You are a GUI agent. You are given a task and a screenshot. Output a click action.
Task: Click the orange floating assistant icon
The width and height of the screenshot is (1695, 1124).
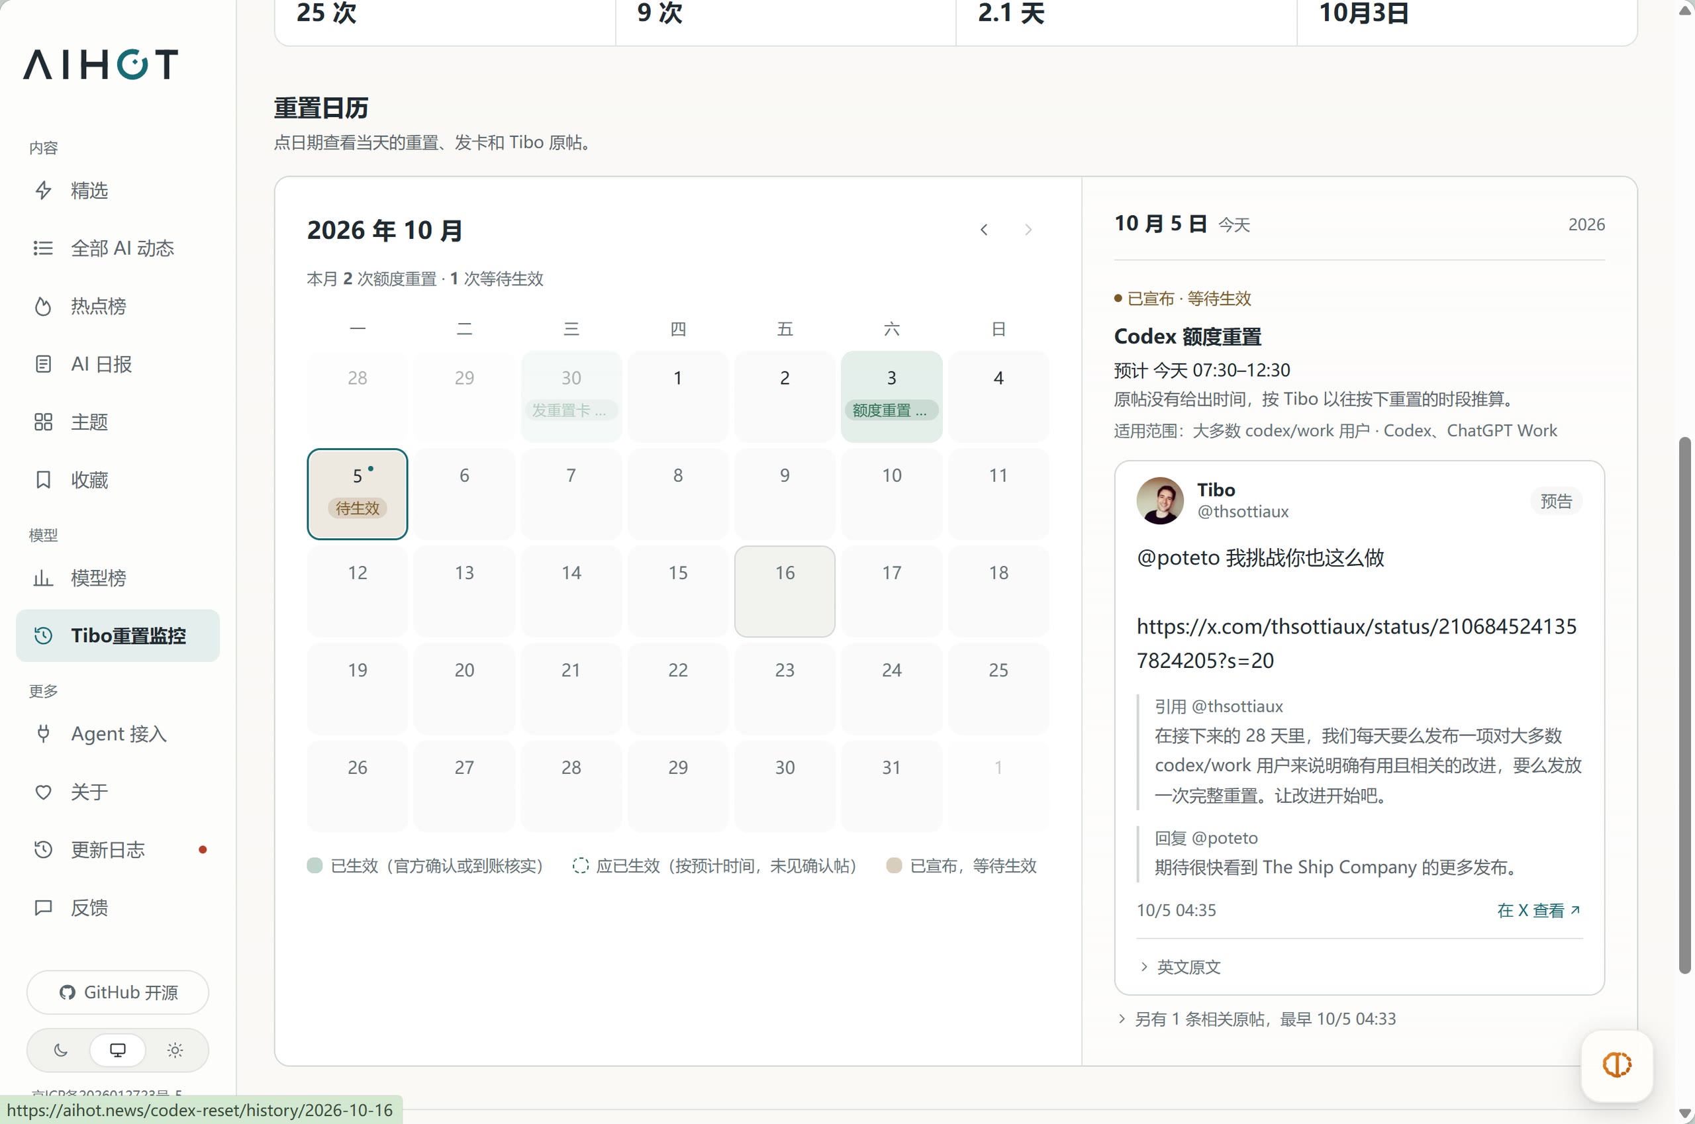point(1617,1064)
